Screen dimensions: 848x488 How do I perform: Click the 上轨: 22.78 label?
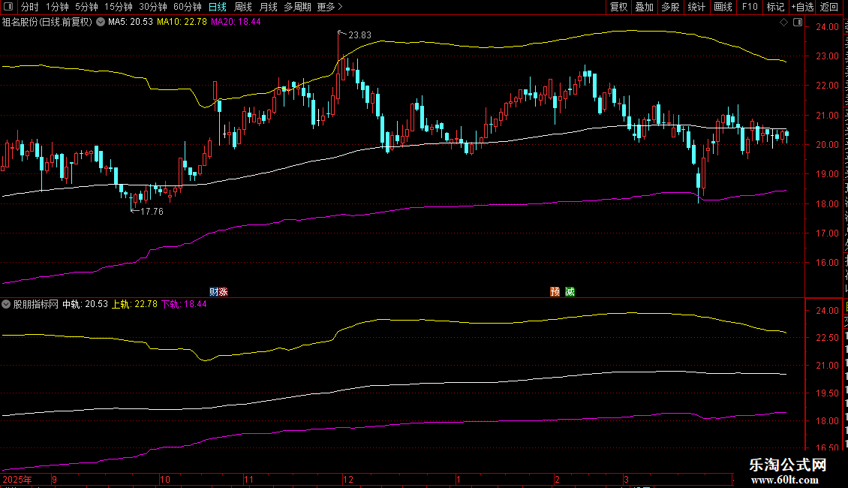(x=134, y=304)
